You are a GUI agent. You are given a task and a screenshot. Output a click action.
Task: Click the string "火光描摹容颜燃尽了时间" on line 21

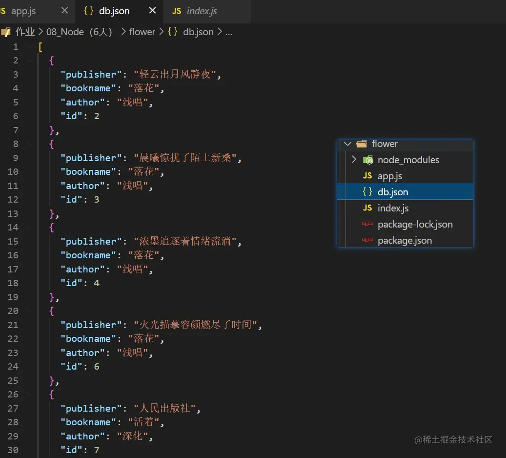tap(195, 325)
